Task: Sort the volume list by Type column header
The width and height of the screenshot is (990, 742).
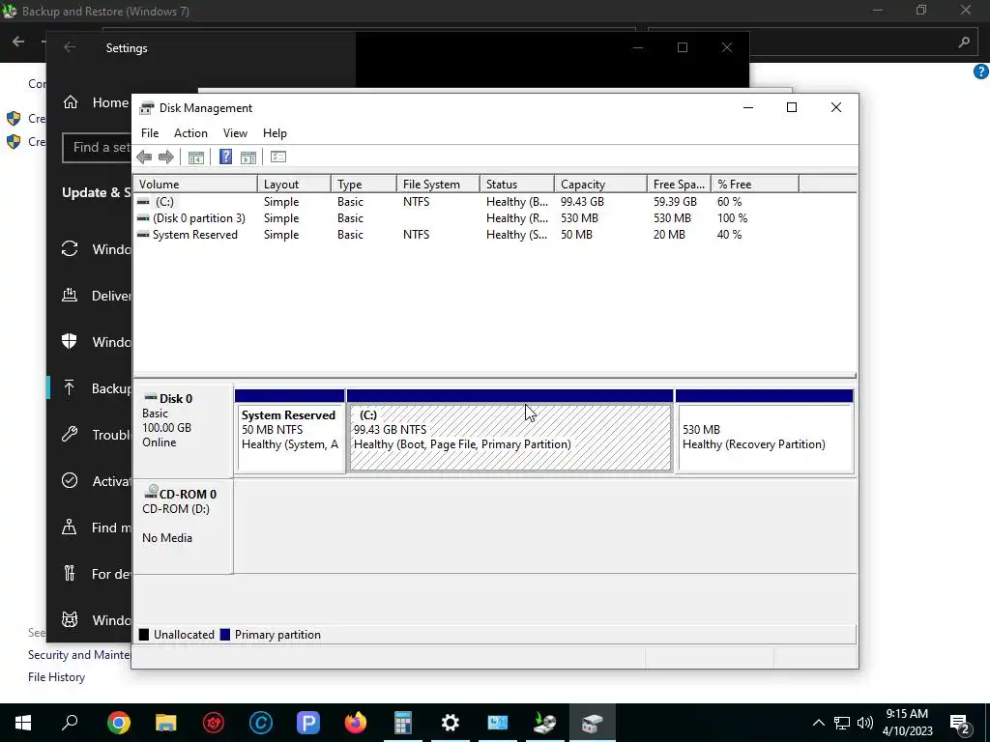Action: (364, 185)
